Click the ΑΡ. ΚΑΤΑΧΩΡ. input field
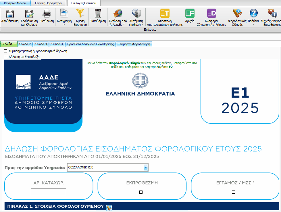 click(x=48, y=192)
